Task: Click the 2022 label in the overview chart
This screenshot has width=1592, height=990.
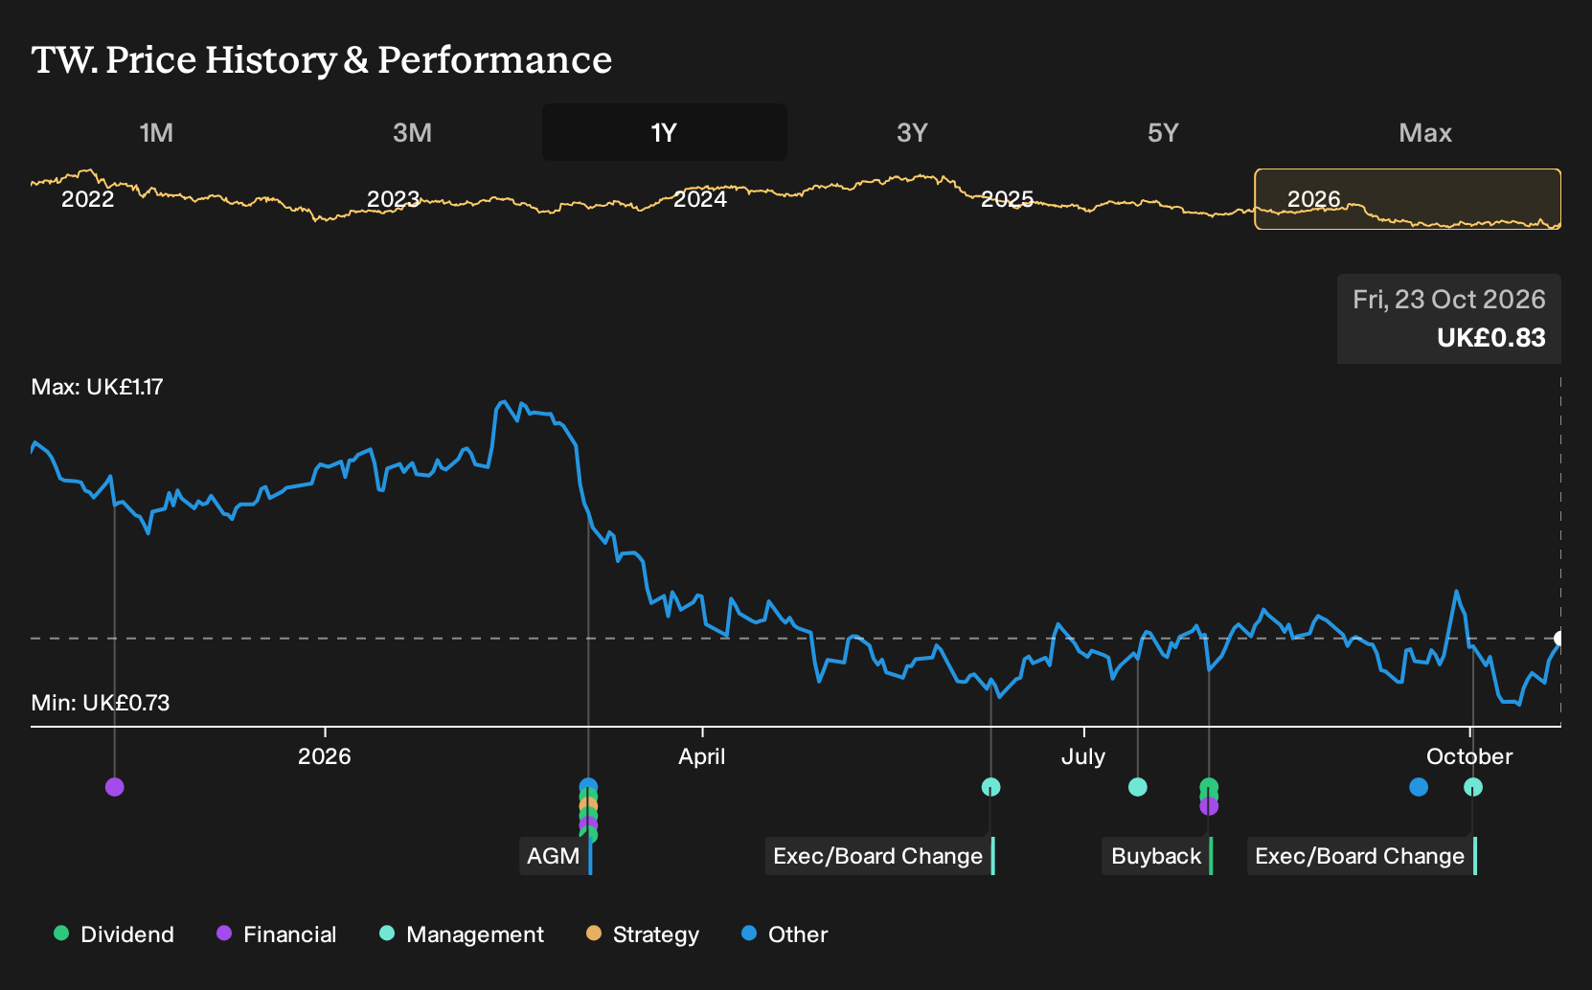Action: 88,199
